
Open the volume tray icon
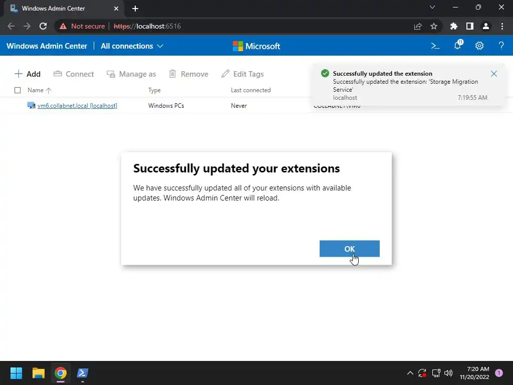(x=448, y=373)
